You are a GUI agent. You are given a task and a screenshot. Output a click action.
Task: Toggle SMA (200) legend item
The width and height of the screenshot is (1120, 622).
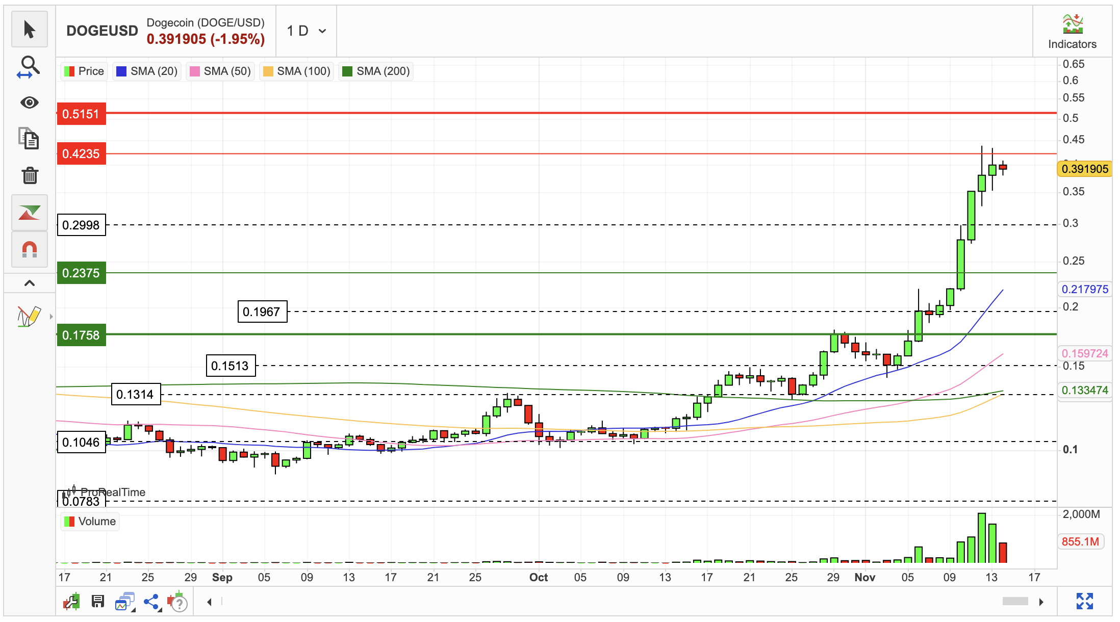click(376, 71)
